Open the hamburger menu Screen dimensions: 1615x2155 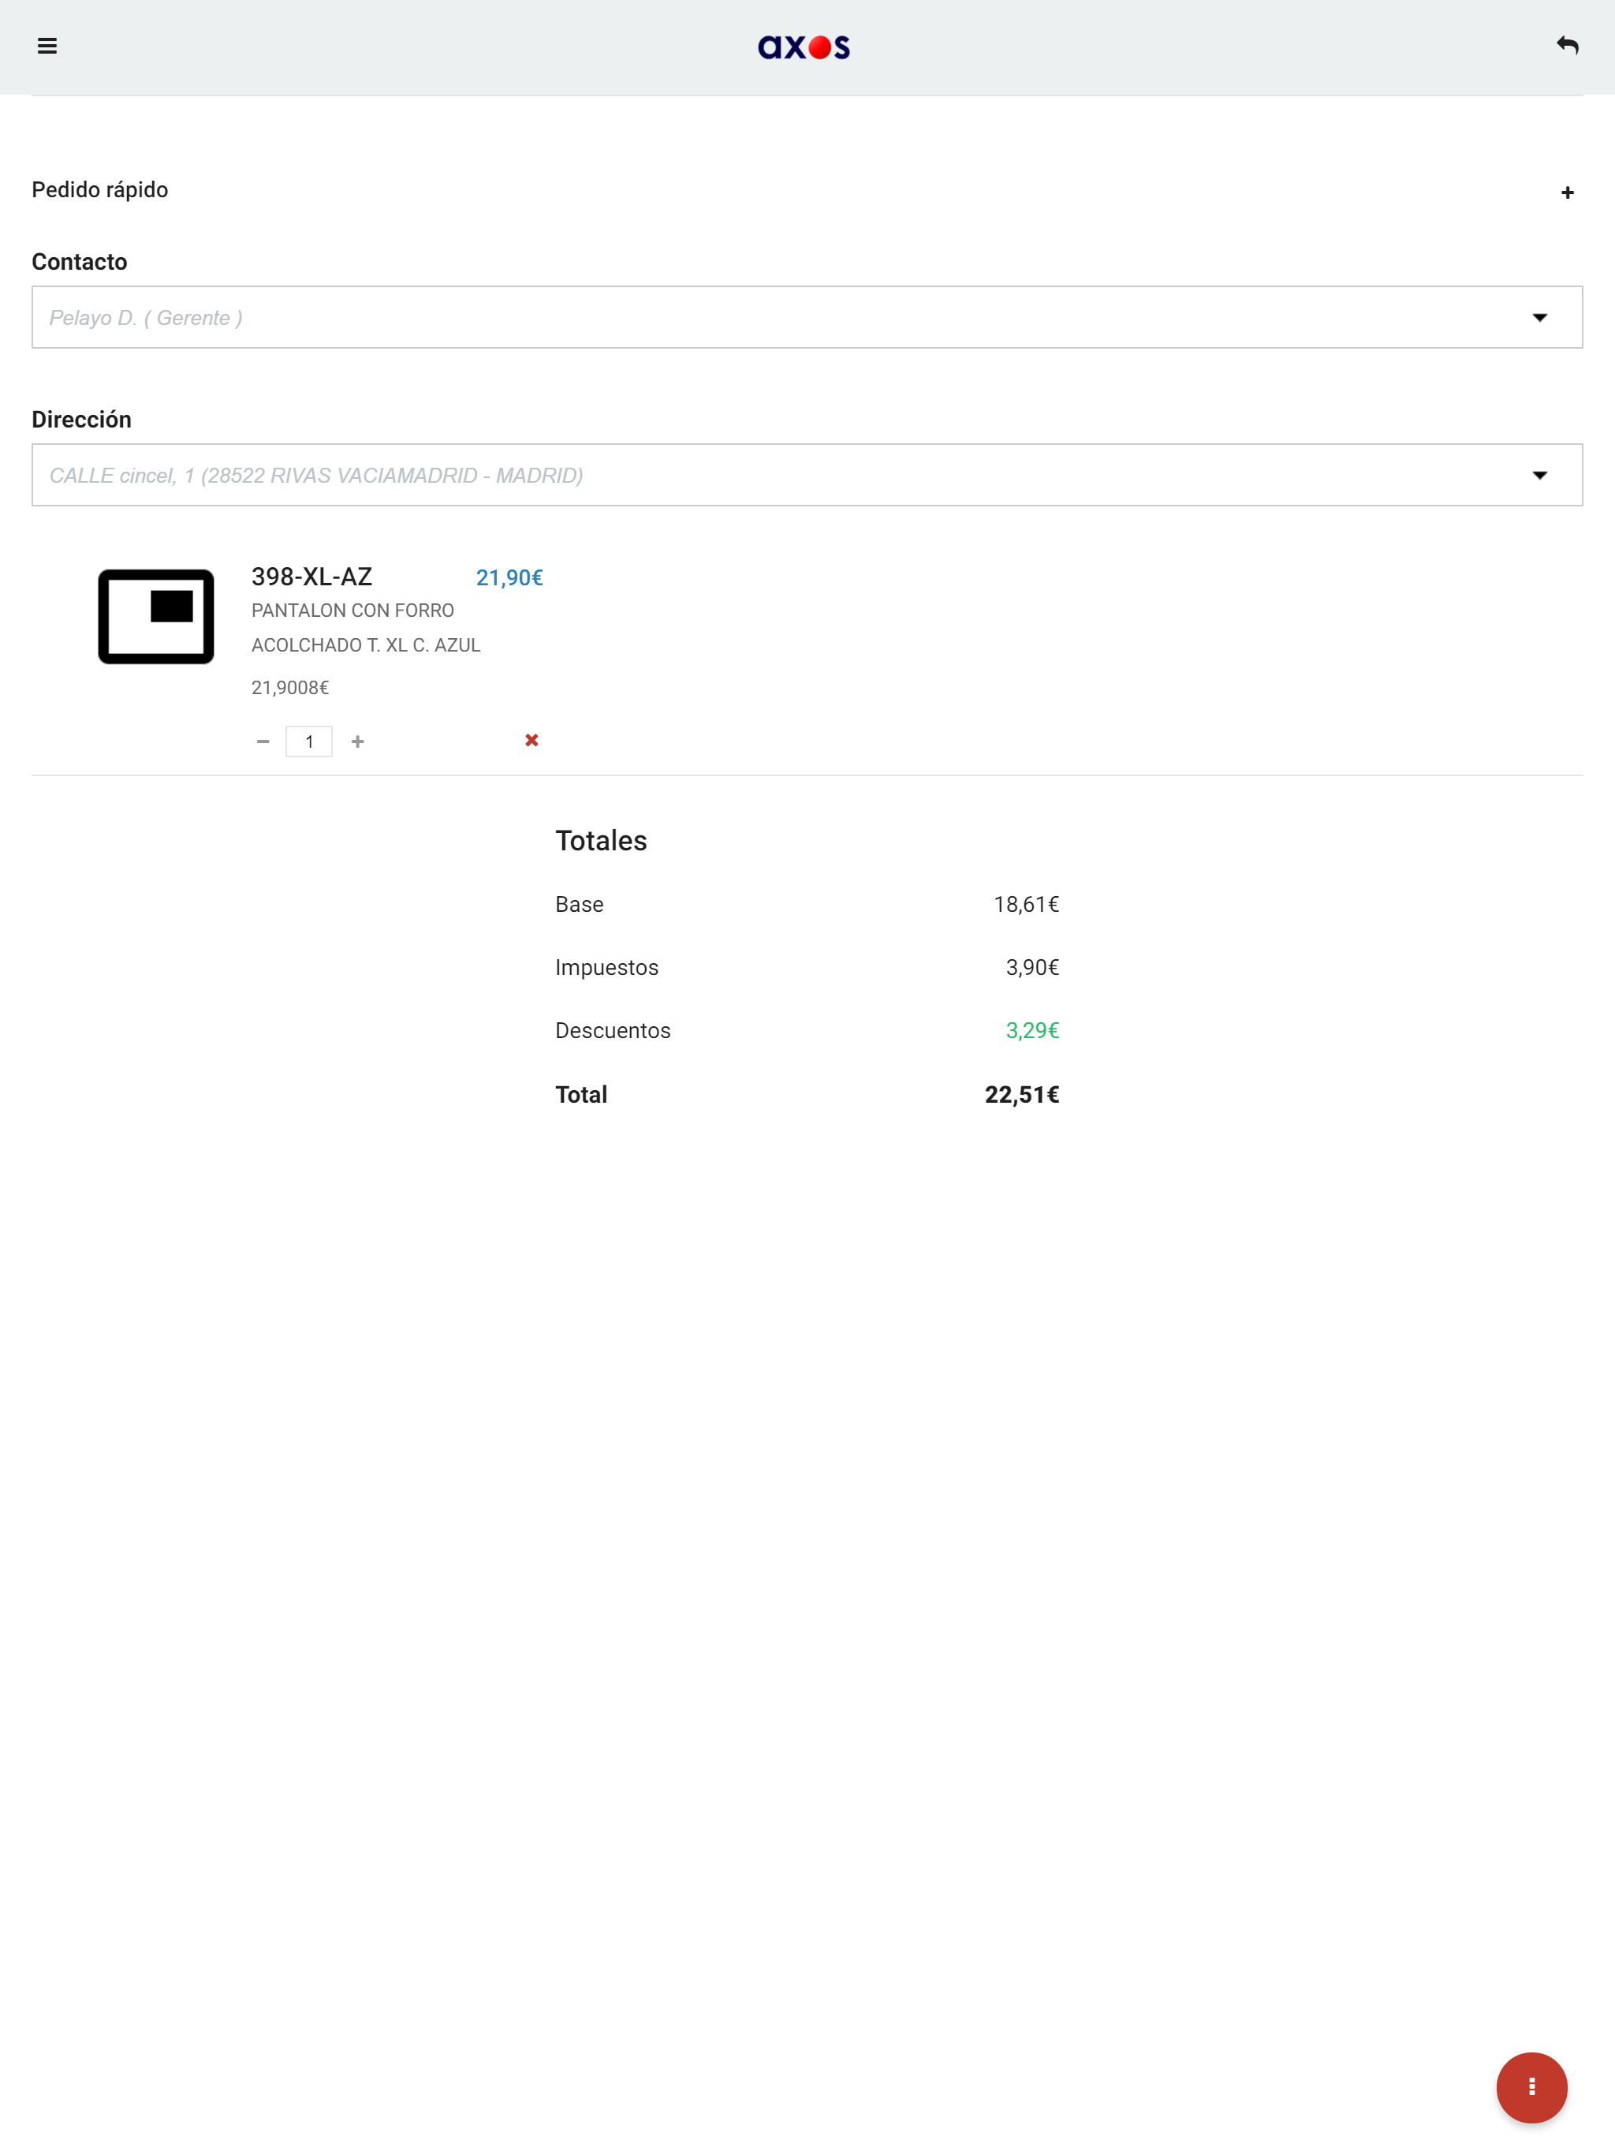[47, 46]
